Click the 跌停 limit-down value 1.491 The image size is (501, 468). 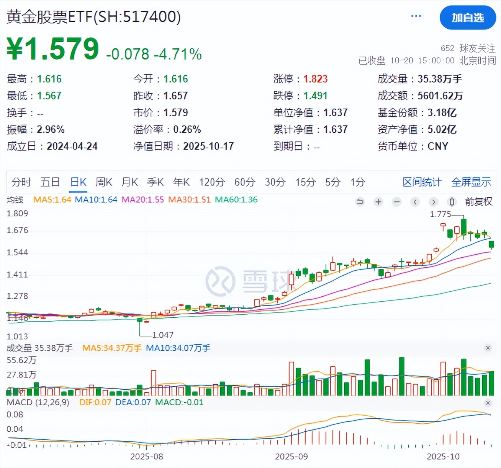(316, 96)
